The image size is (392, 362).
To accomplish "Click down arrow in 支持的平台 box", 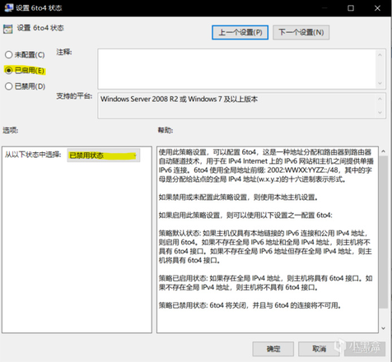I will pyautogui.click(x=380, y=113).
